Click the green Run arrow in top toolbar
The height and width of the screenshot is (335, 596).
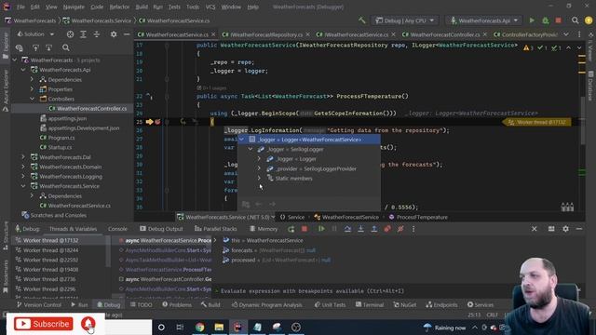[x=532, y=20]
